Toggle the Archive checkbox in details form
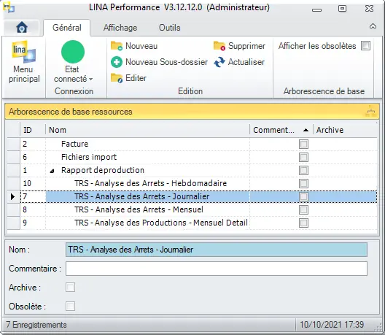This screenshot has height=335, width=385. 70,288
